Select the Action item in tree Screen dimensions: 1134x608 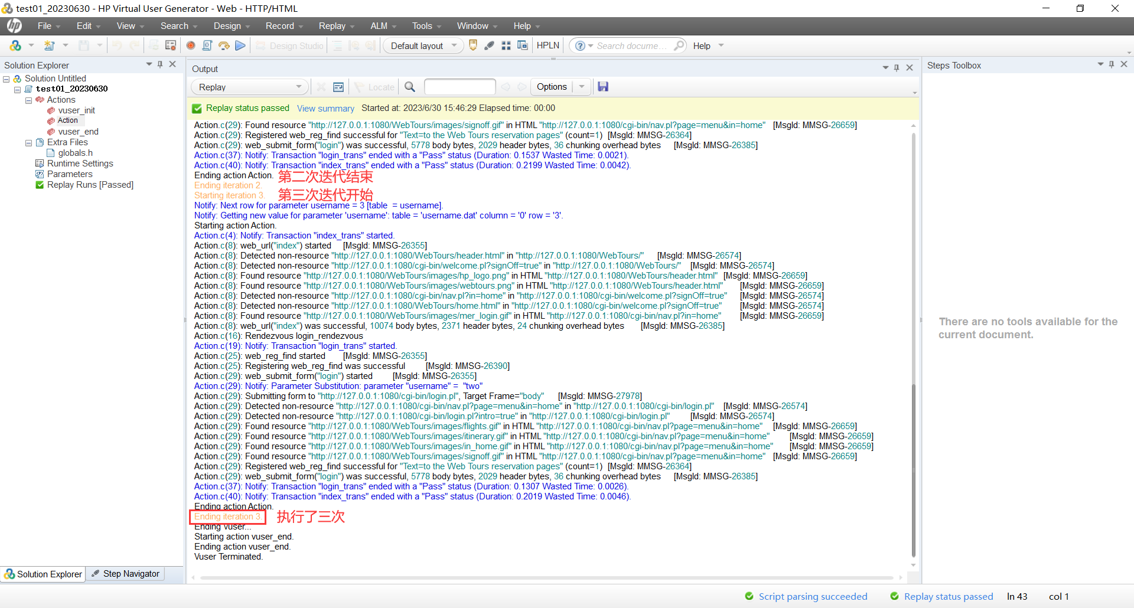[x=67, y=120]
